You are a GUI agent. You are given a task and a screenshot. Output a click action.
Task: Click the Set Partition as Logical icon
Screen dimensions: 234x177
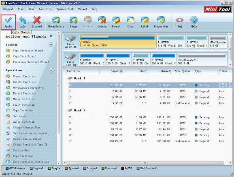(x=8, y=133)
